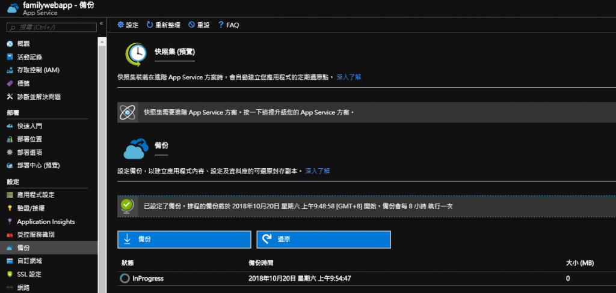The width and height of the screenshot is (616, 293).
Task: Click the FAQ question mark icon
Action: tap(221, 25)
